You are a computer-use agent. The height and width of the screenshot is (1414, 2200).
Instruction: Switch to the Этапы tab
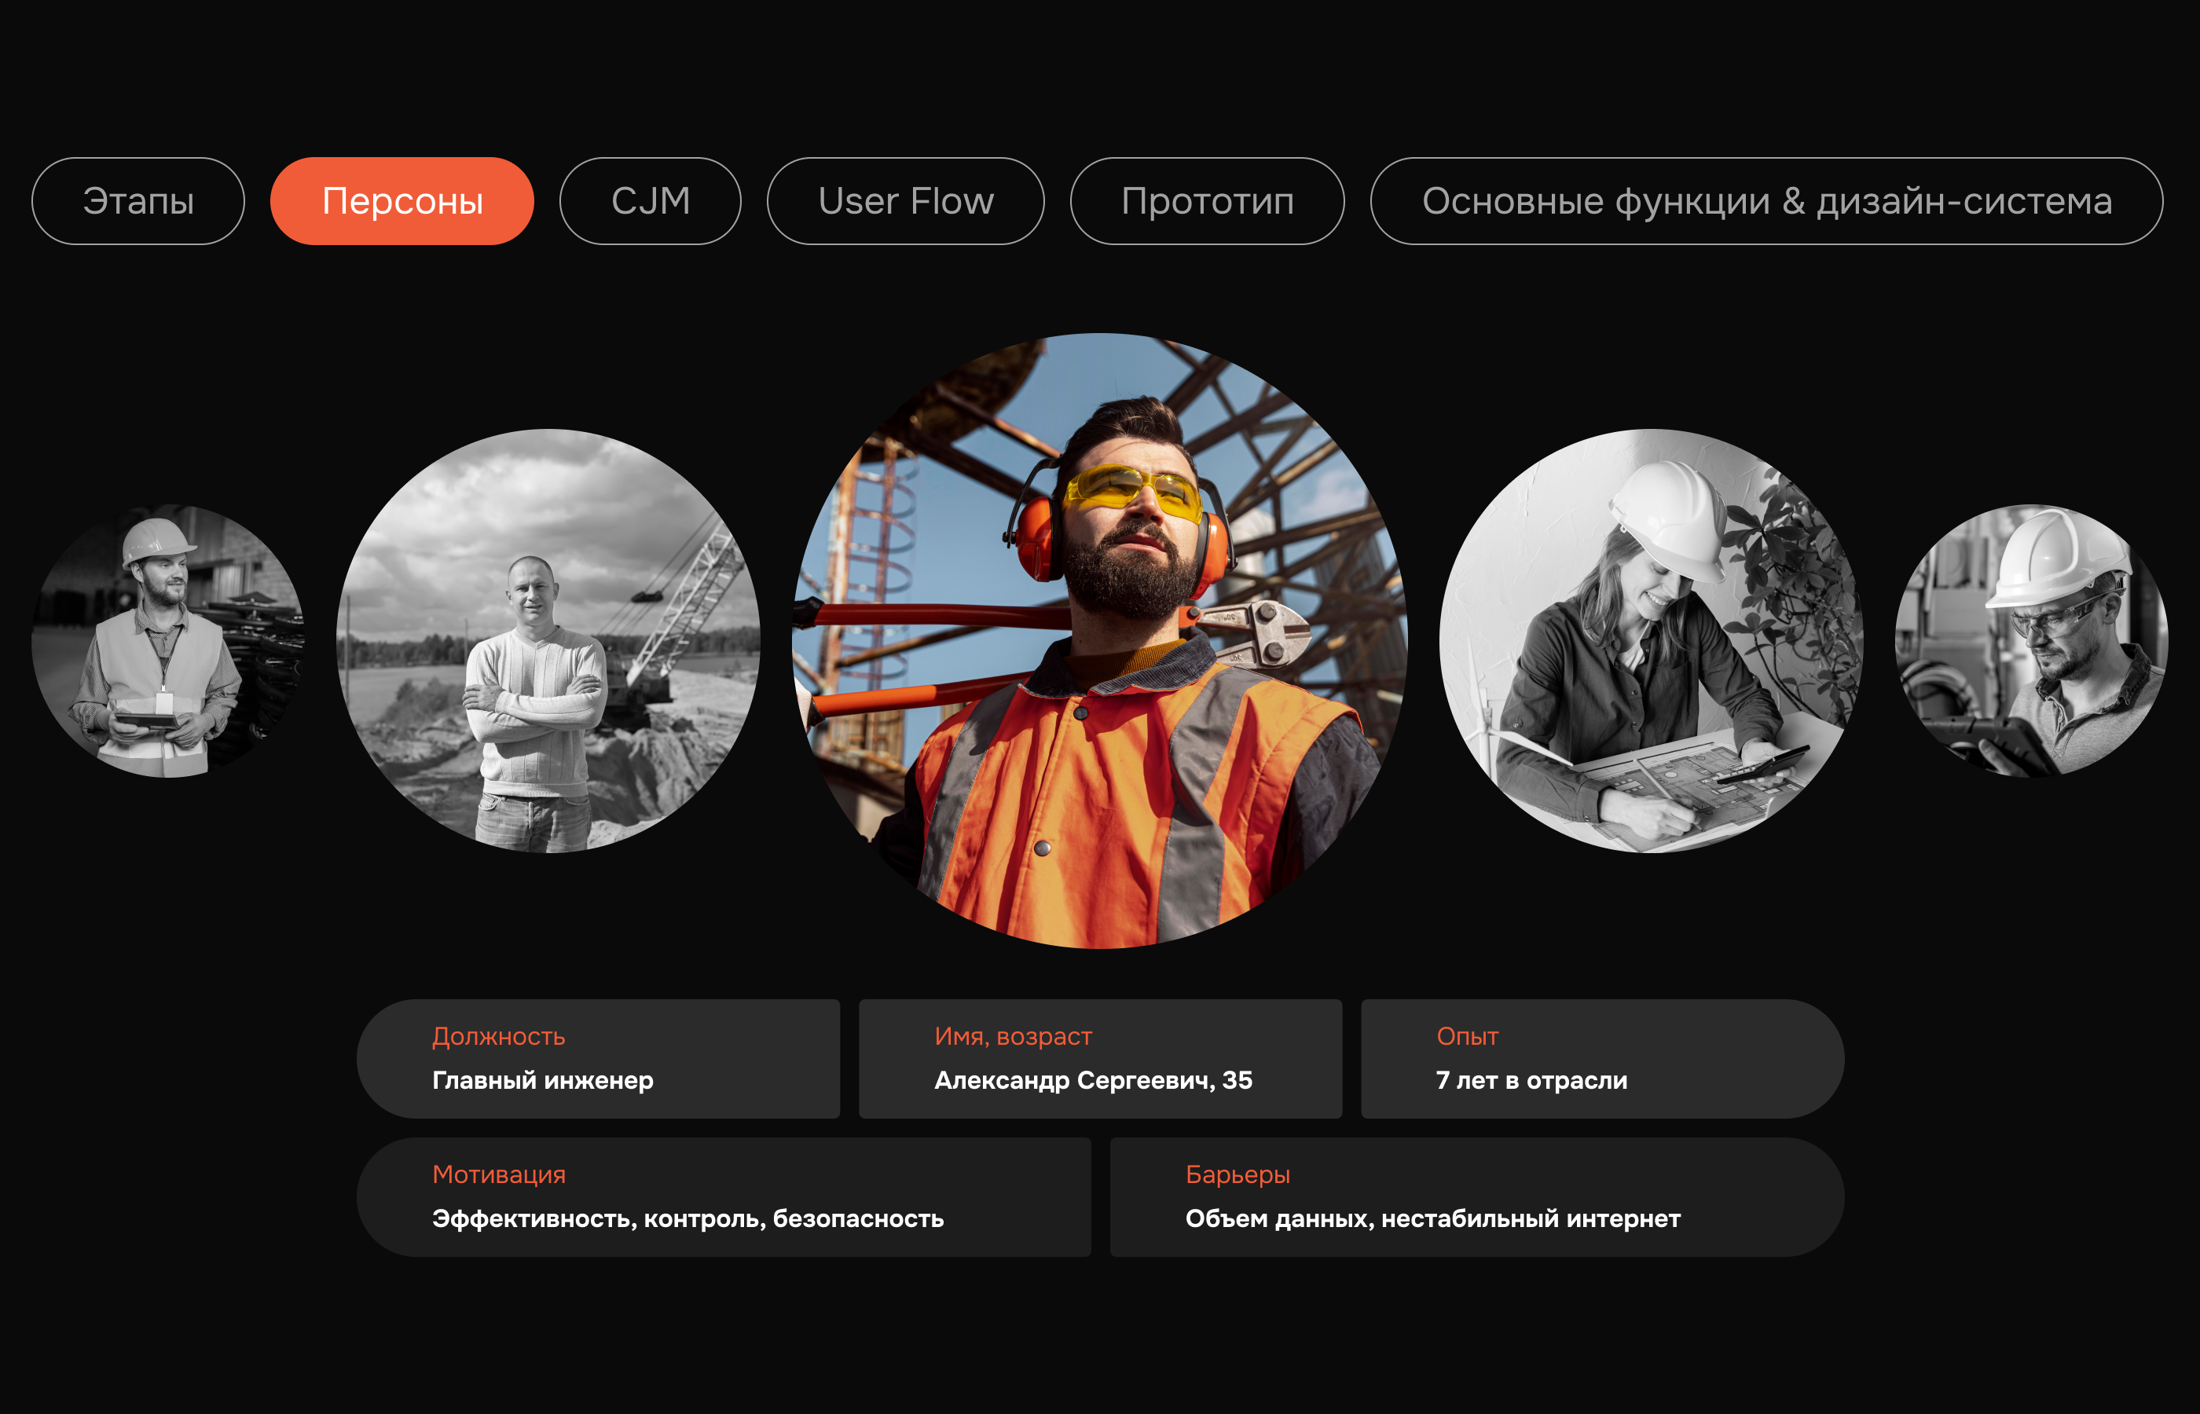click(138, 201)
